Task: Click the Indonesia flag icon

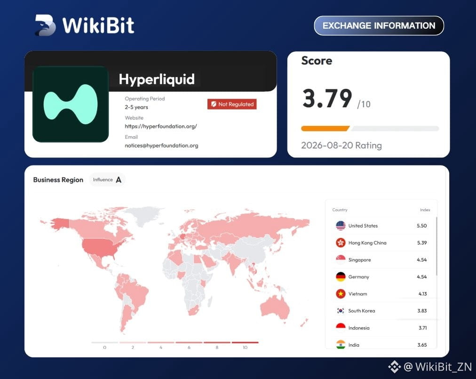Action: pyautogui.click(x=341, y=328)
